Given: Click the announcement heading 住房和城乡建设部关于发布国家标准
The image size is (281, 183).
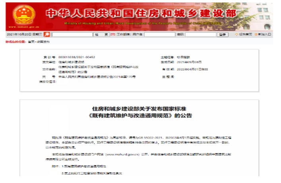Looking at the screenshot, I should (139, 109).
